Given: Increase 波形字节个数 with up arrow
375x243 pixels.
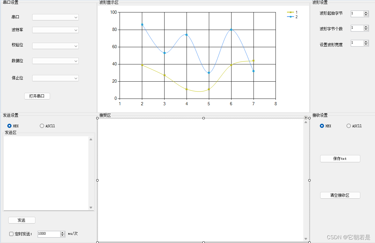Looking at the screenshot, I should 366,27.
